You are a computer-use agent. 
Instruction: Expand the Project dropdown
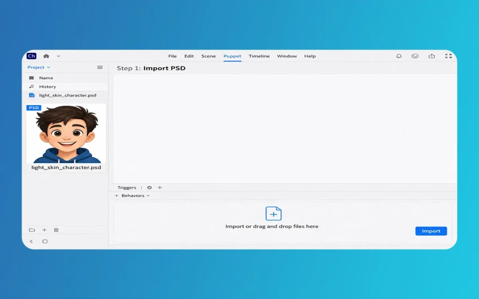tap(38, 67)
